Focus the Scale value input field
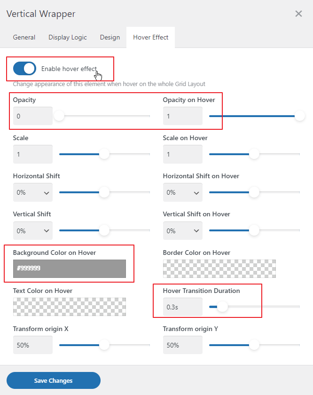 coord(33,154)
